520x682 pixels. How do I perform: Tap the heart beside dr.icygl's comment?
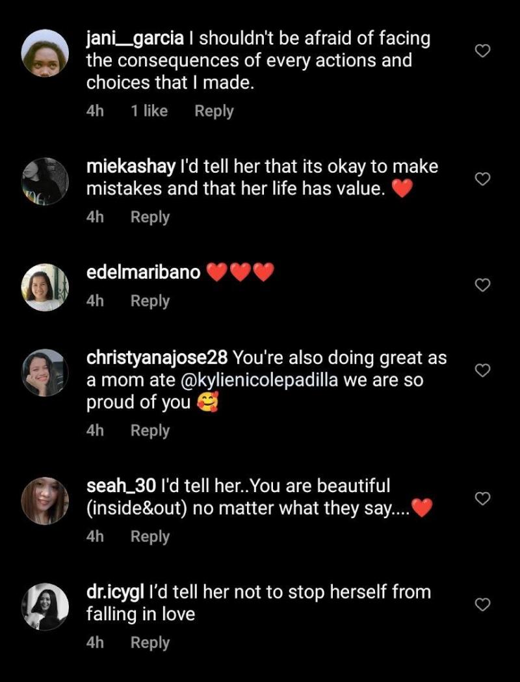(482, 605)
